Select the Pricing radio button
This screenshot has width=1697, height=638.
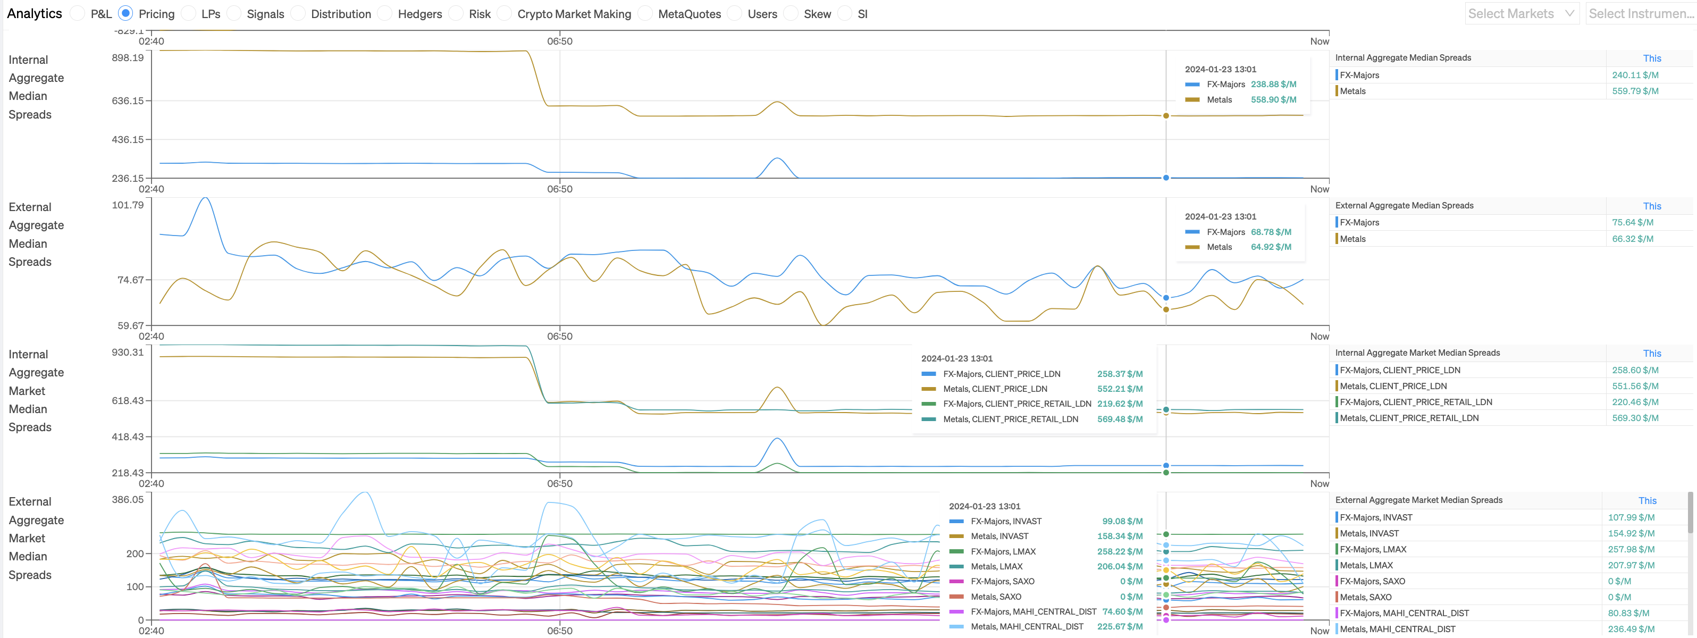(x=125, y=13)
